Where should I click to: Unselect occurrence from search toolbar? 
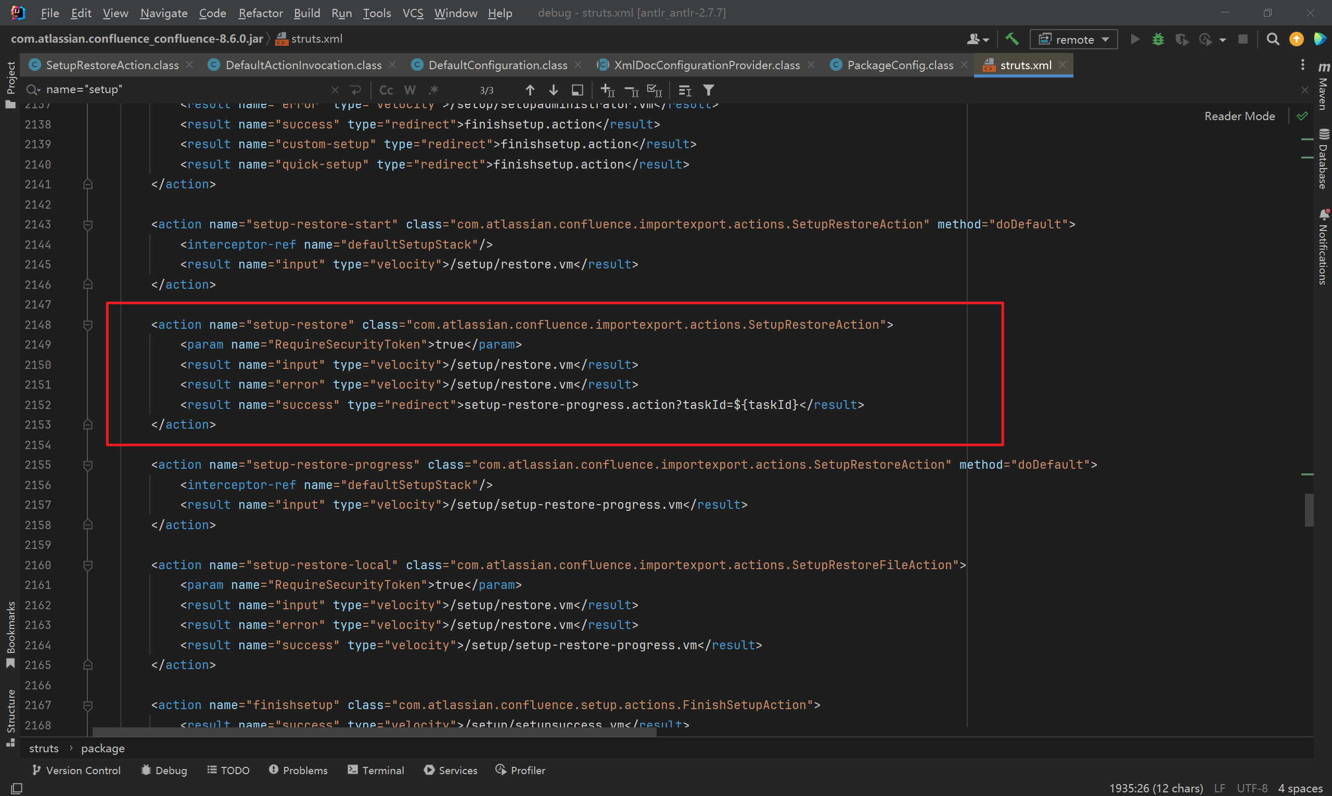(631, 90)
